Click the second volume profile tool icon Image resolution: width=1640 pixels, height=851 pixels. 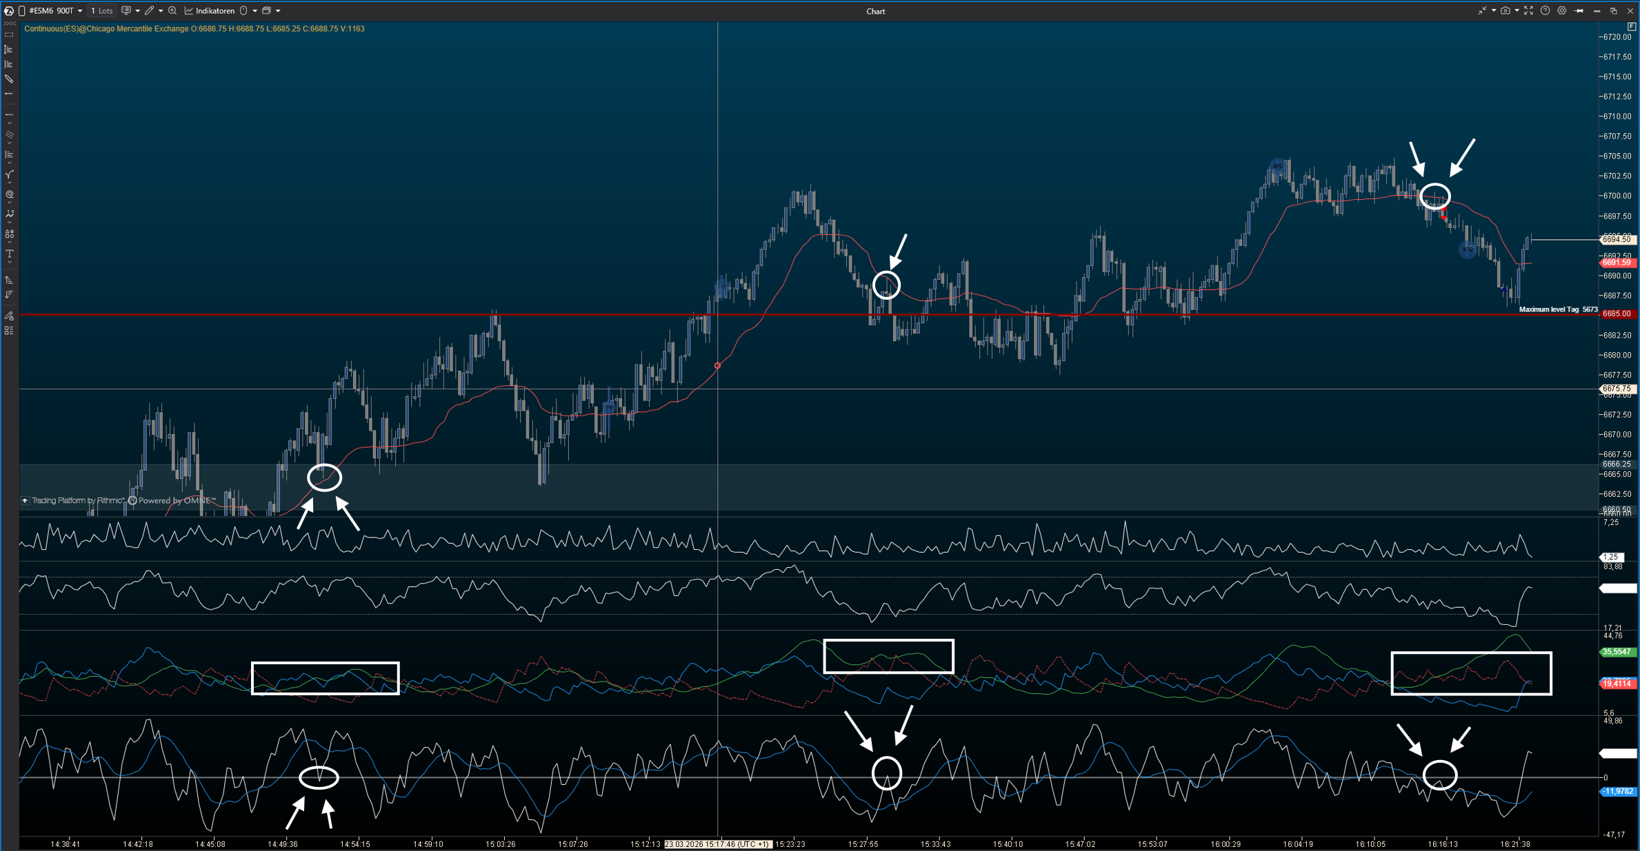(x=9, y=64)
